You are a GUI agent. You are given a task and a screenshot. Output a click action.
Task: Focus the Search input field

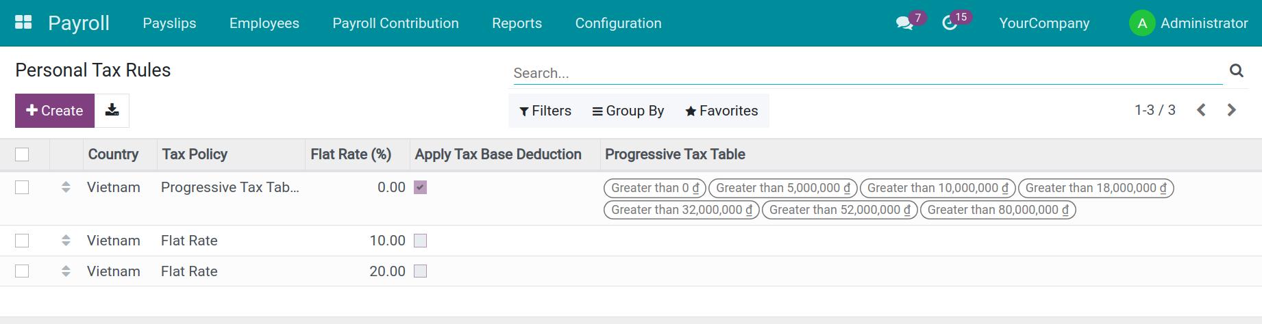coord(867,73)
